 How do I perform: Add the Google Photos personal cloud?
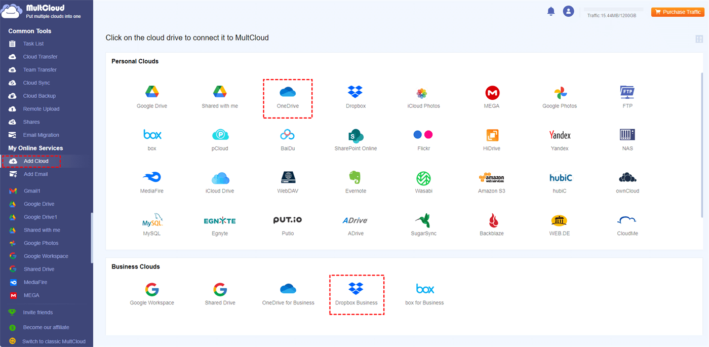560,96
